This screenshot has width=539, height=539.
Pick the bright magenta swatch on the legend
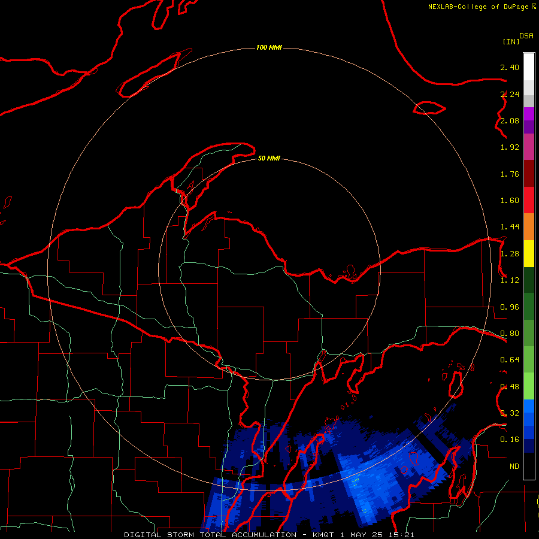(x=529, y=114)
